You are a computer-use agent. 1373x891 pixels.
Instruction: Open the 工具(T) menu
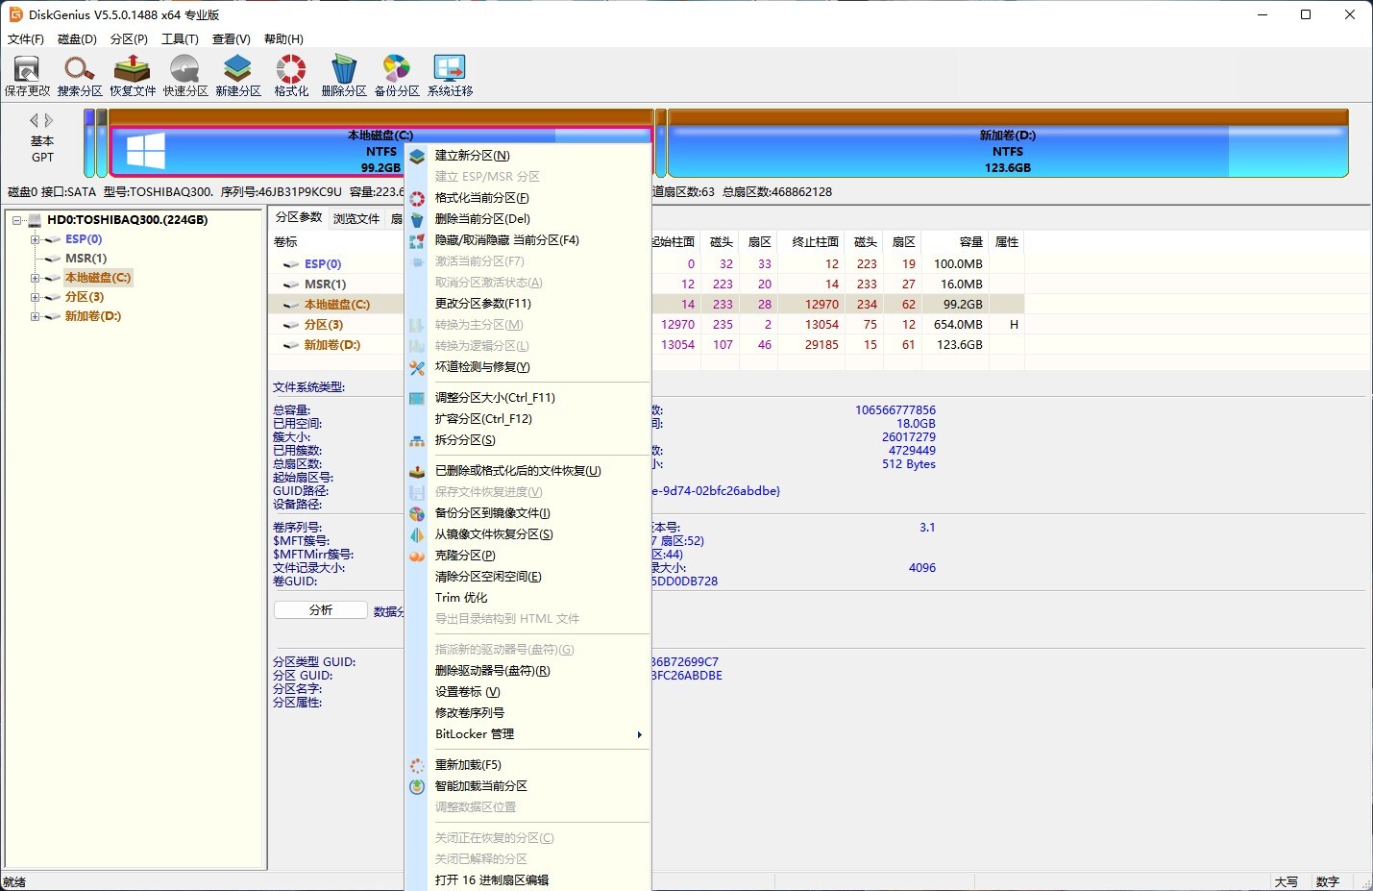pyautogui.click(x=180, y=39)
